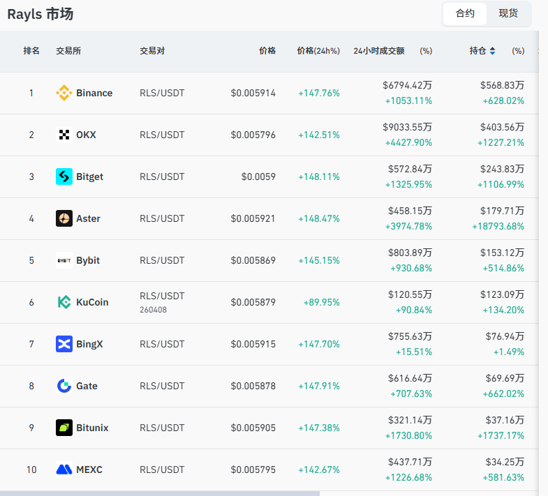Open the Bitunix exchange link
The image size is (548, 496).
point(92,428)
